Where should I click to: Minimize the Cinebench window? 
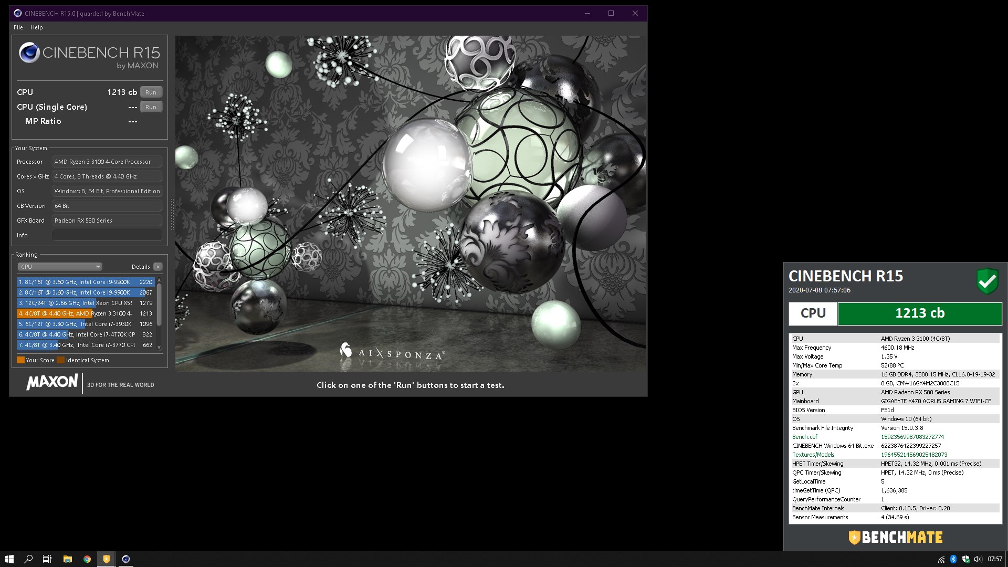pyautogui.click(x=587, y=13)
